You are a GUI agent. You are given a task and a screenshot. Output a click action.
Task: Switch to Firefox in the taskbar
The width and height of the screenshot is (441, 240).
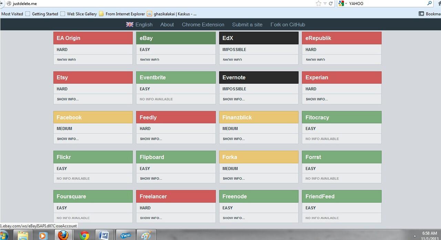63,235
